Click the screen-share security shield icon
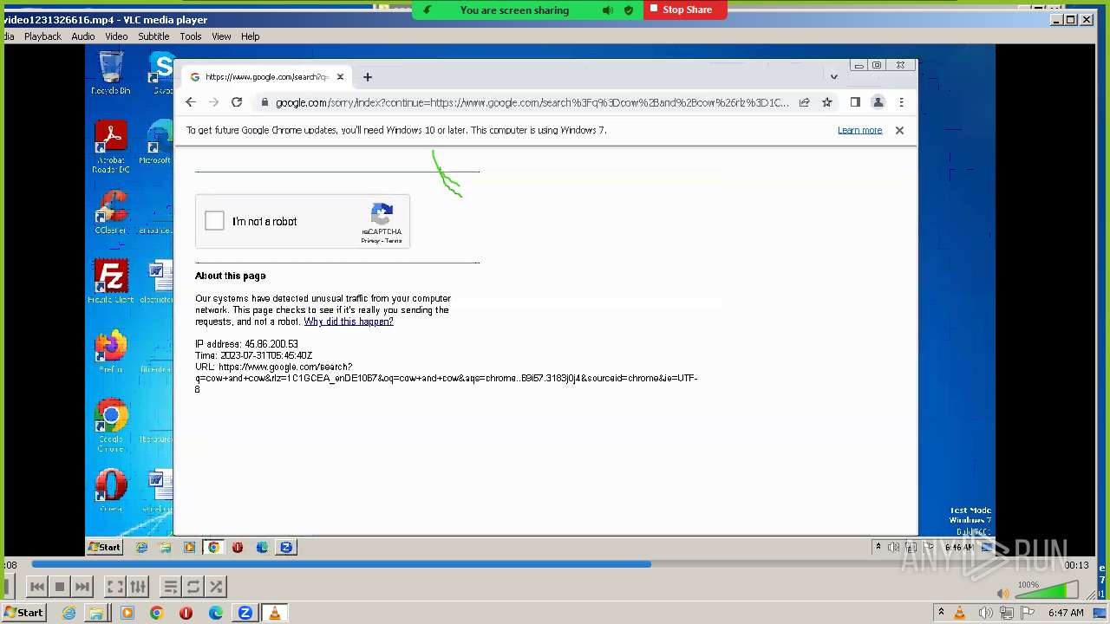The height and width of the screenshot is (624, 1110). point(629,10)
